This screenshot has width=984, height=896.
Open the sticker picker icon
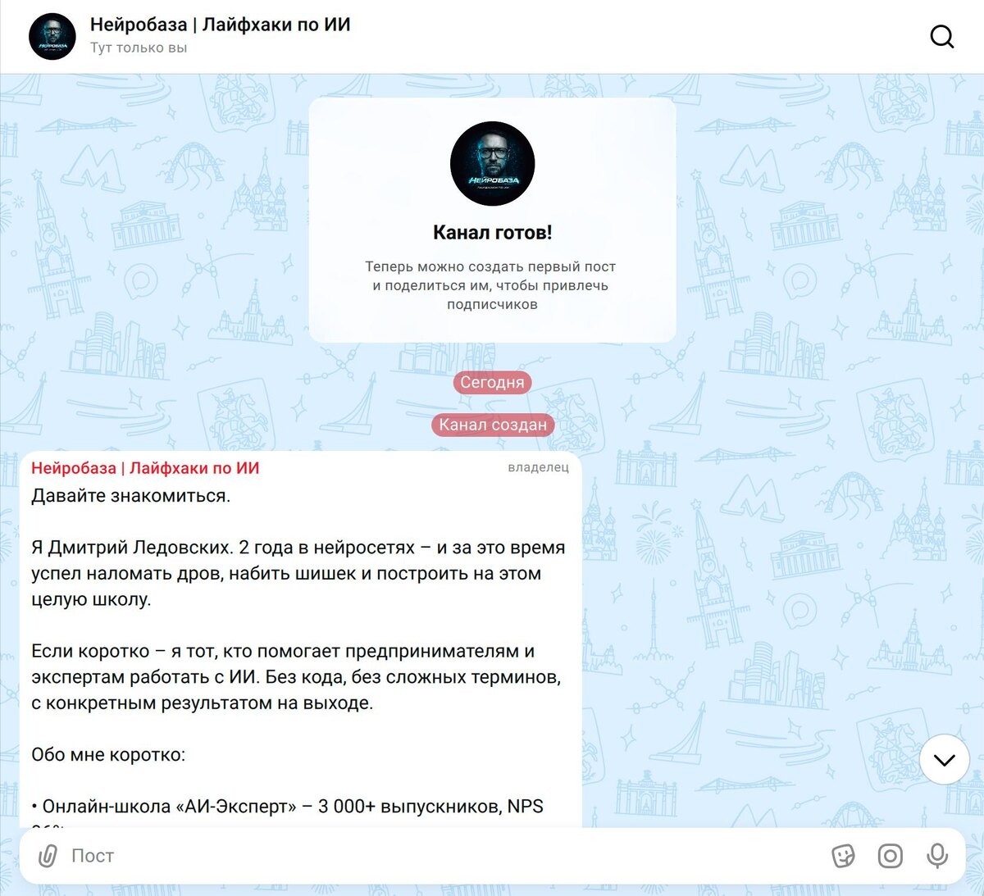843,856
